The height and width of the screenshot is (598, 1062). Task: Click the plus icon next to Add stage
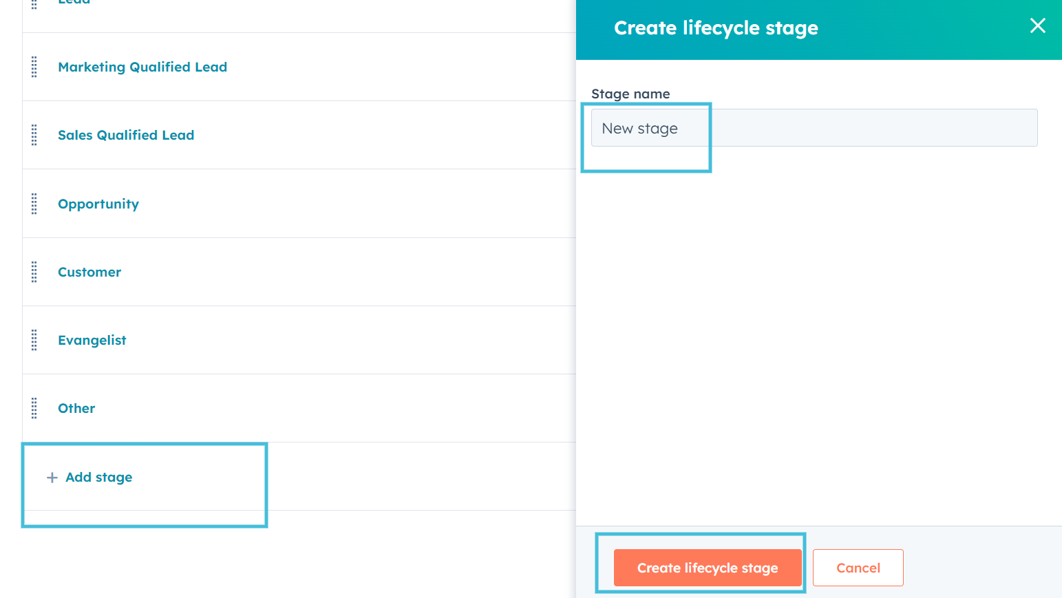(52, 477)
